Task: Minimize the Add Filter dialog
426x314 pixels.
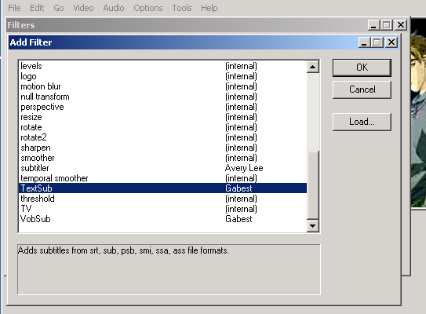Action: 365,42
